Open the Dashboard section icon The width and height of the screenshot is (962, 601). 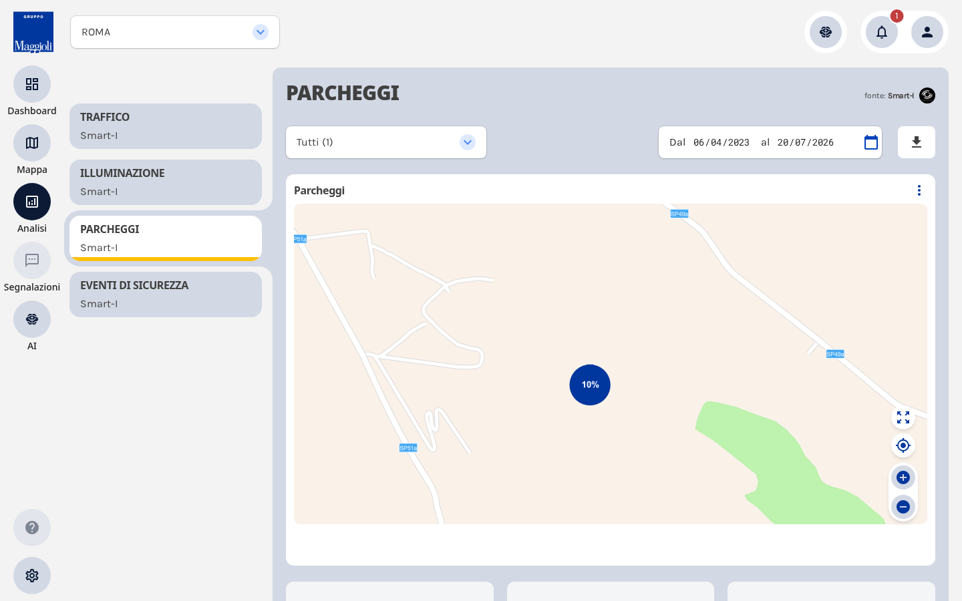(x=32, y=84)
